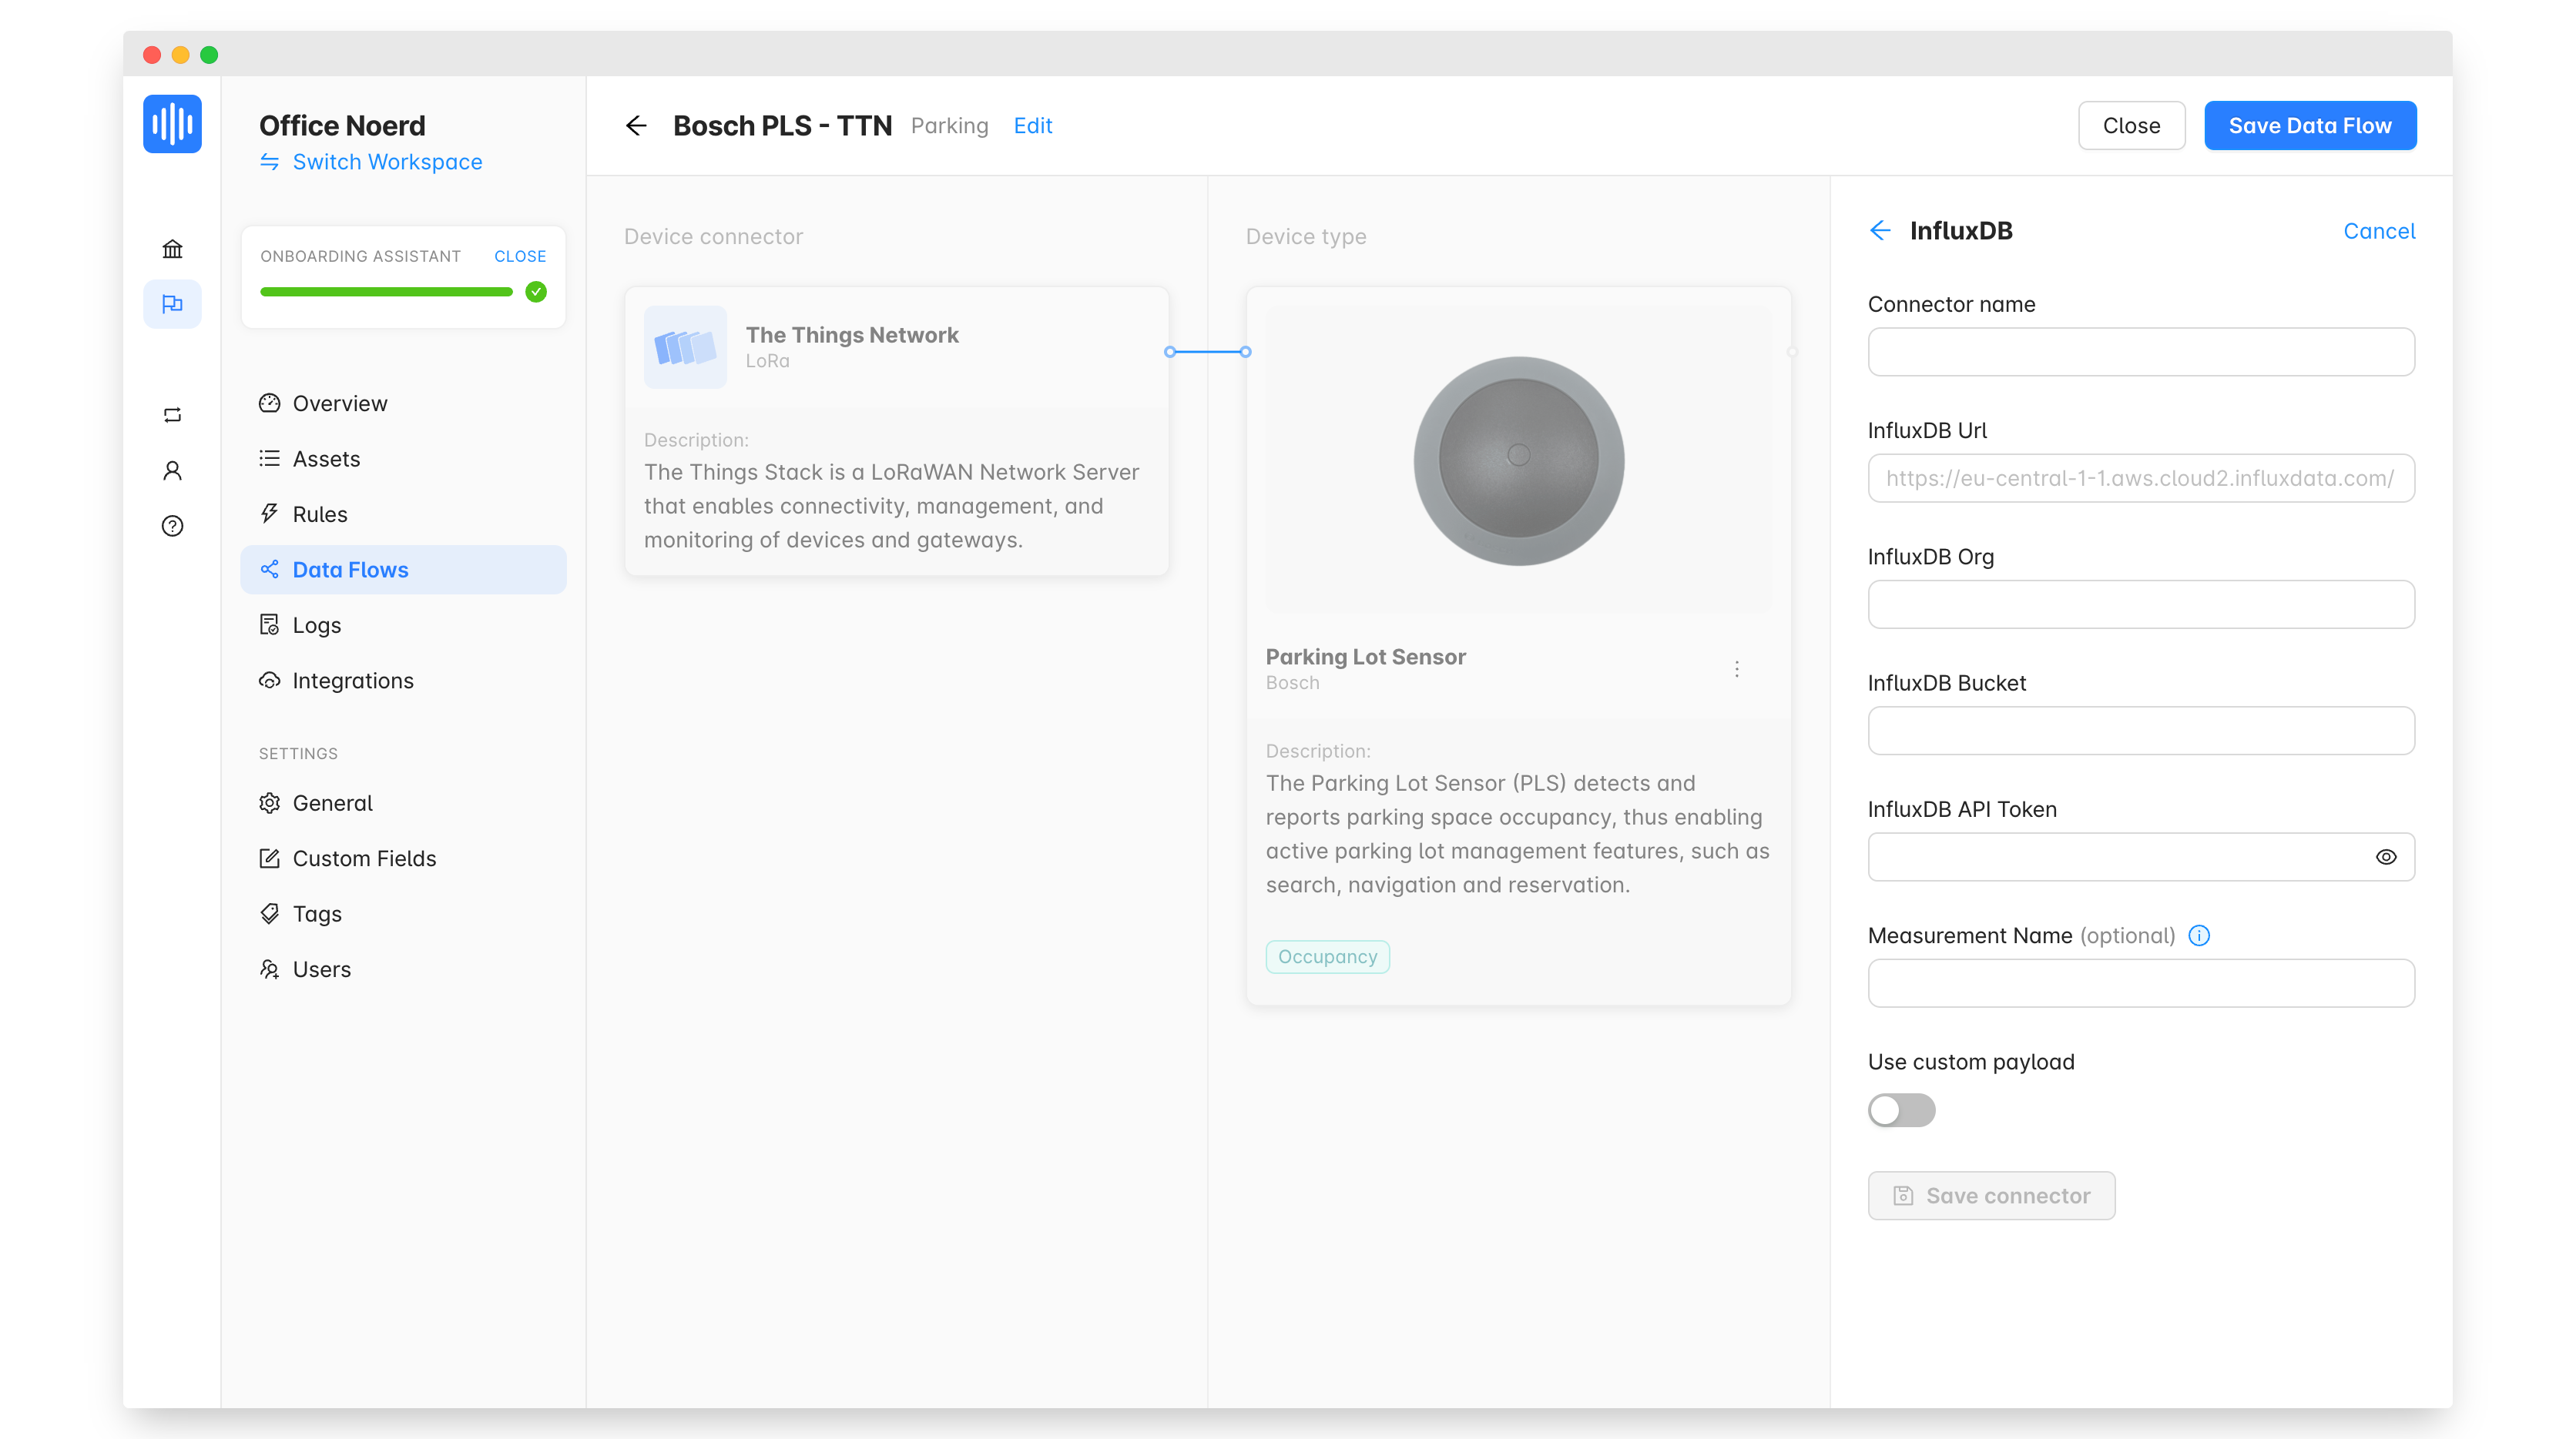Open the help question mark icon
The image size is (2576, 1439).
click(172, 526)
